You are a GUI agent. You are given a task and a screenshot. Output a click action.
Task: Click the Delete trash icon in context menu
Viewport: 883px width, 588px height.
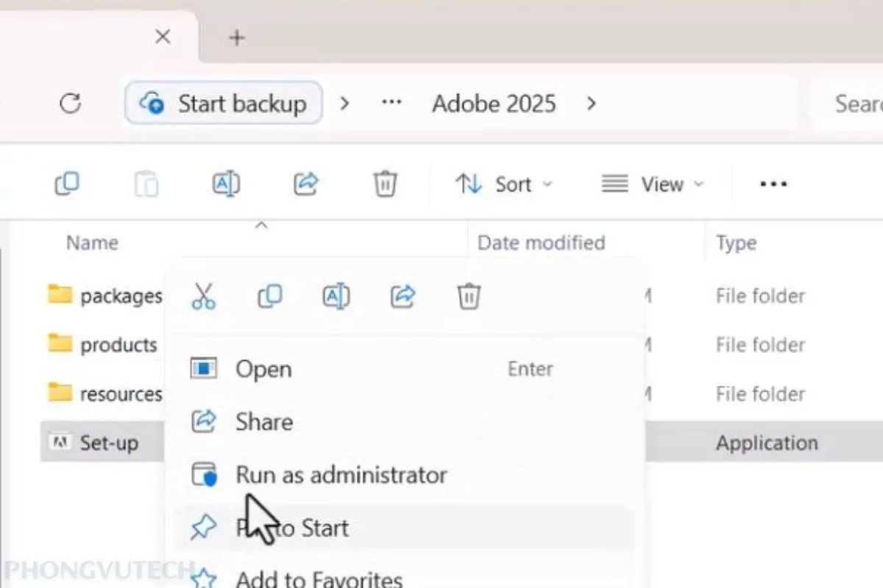tap(469, 296)
